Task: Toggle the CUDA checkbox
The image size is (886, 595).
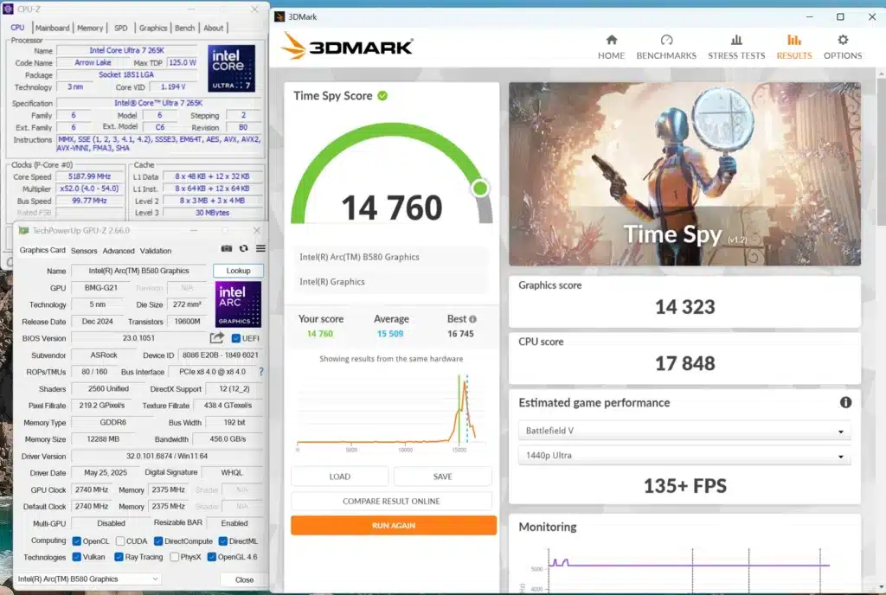Action: click(119, 541)
